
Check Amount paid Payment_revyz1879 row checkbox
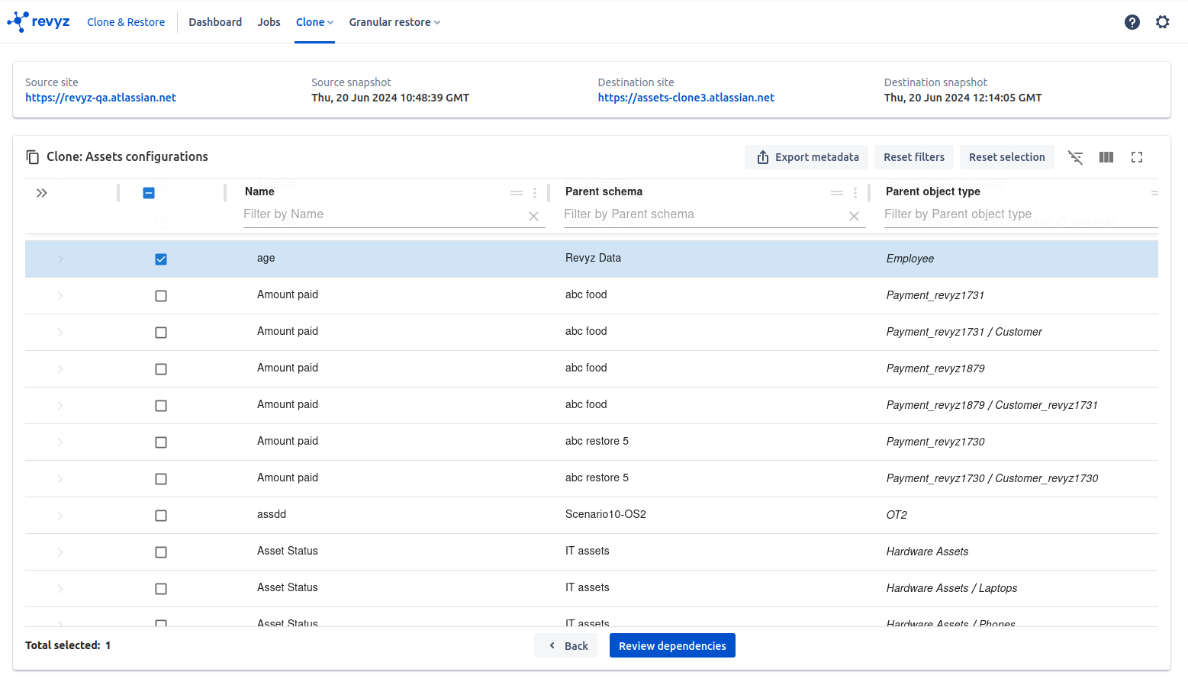161,369
